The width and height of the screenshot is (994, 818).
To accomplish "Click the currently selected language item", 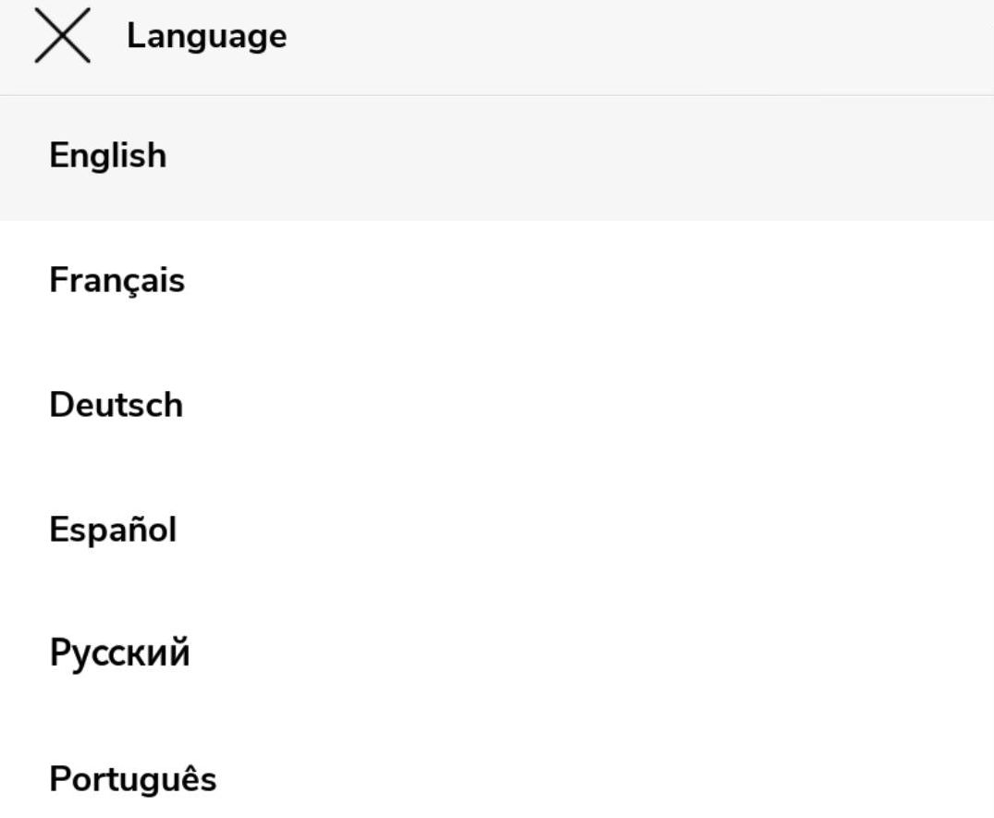I will [108, 155].
